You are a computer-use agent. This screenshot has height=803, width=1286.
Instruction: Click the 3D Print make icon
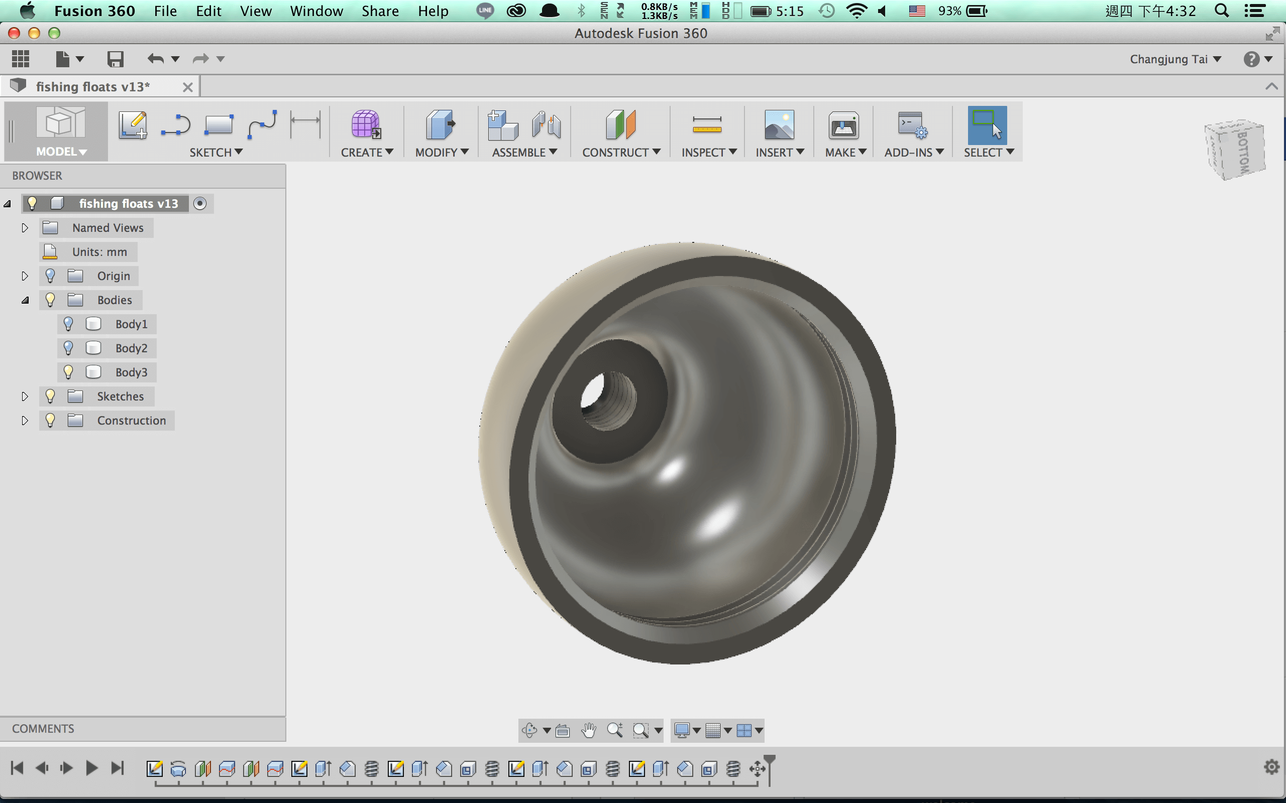tap(844, 125)
